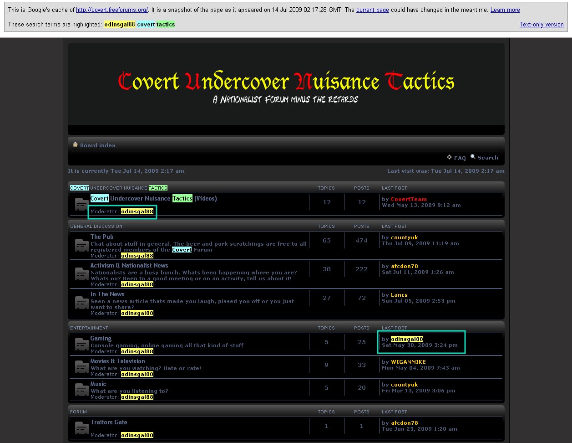Viewport: 572px width, 443px height.
Task: Open the In The News forum
Action: click(x=107, y=294)
